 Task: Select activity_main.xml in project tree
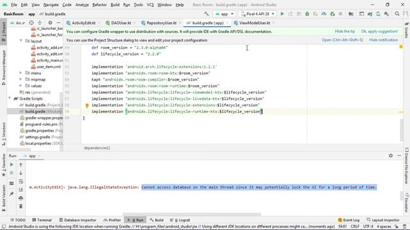pyautogui.click(x=47, y=60)
